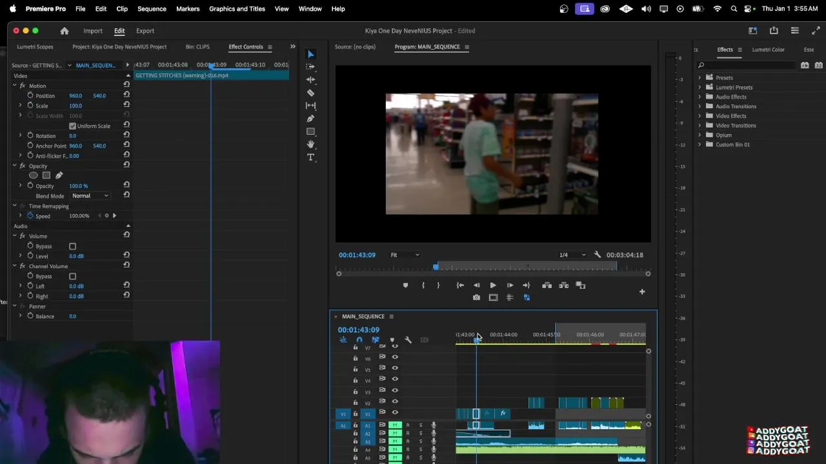The width and height of the screenshot is (826, 464).
Task: Select the Ripple Edit tool
Action: click(x=310, y=80)
